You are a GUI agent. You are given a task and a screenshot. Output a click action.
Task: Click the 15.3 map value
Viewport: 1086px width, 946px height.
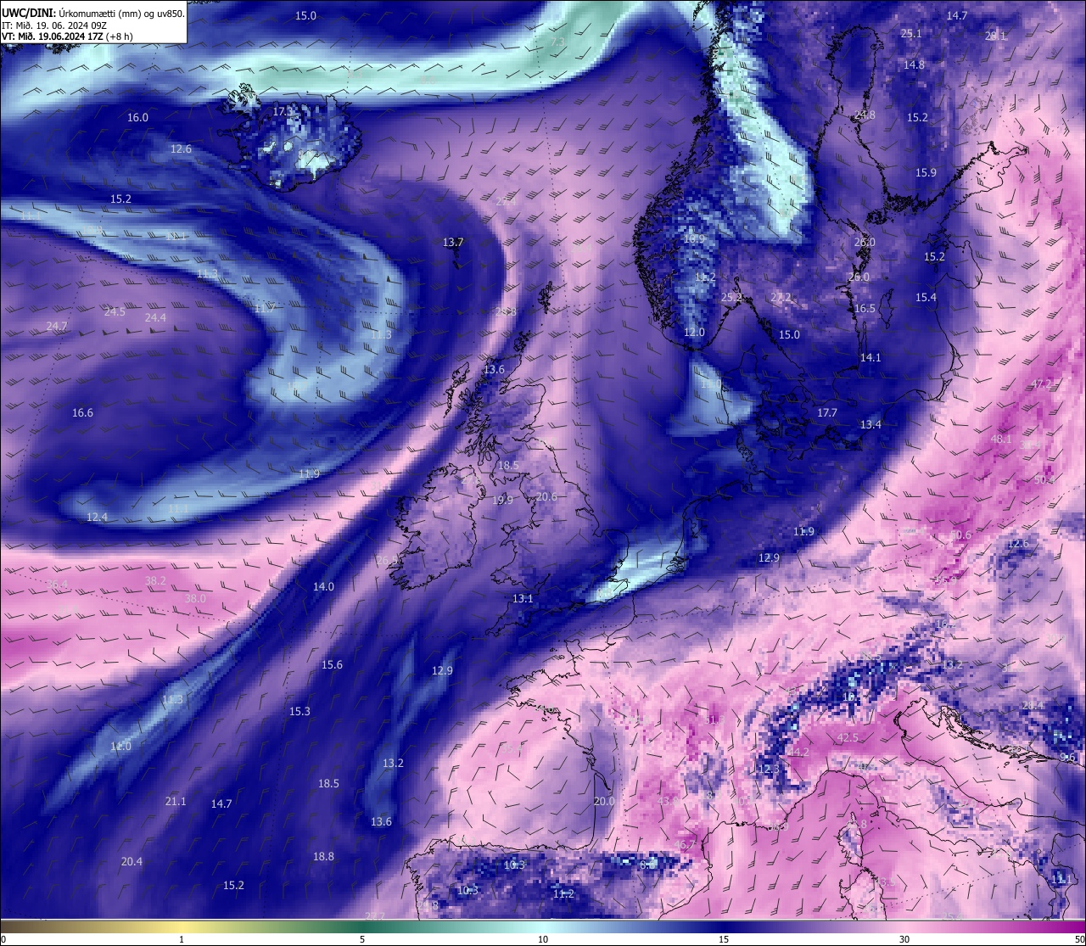point(299,712)
